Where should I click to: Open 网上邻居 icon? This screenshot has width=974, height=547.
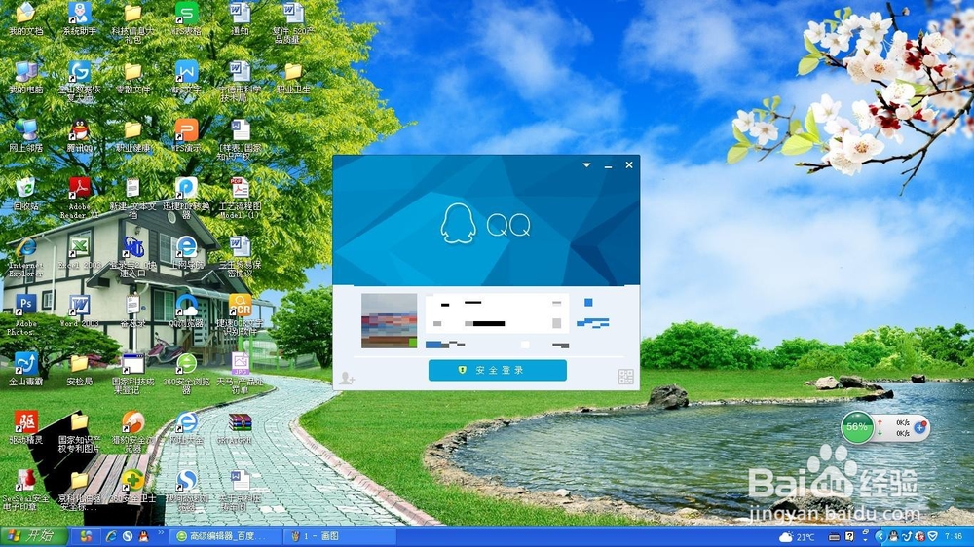pyautogui.click(x=26, y=136)
